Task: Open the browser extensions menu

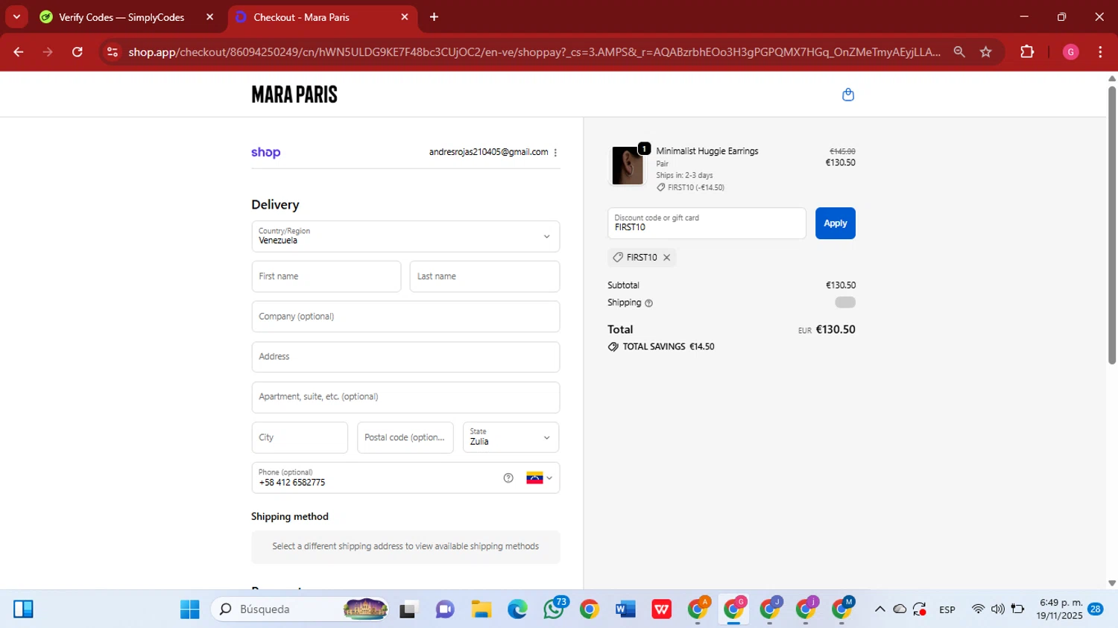Action: pyautogui.click(x=1027, y=52)
